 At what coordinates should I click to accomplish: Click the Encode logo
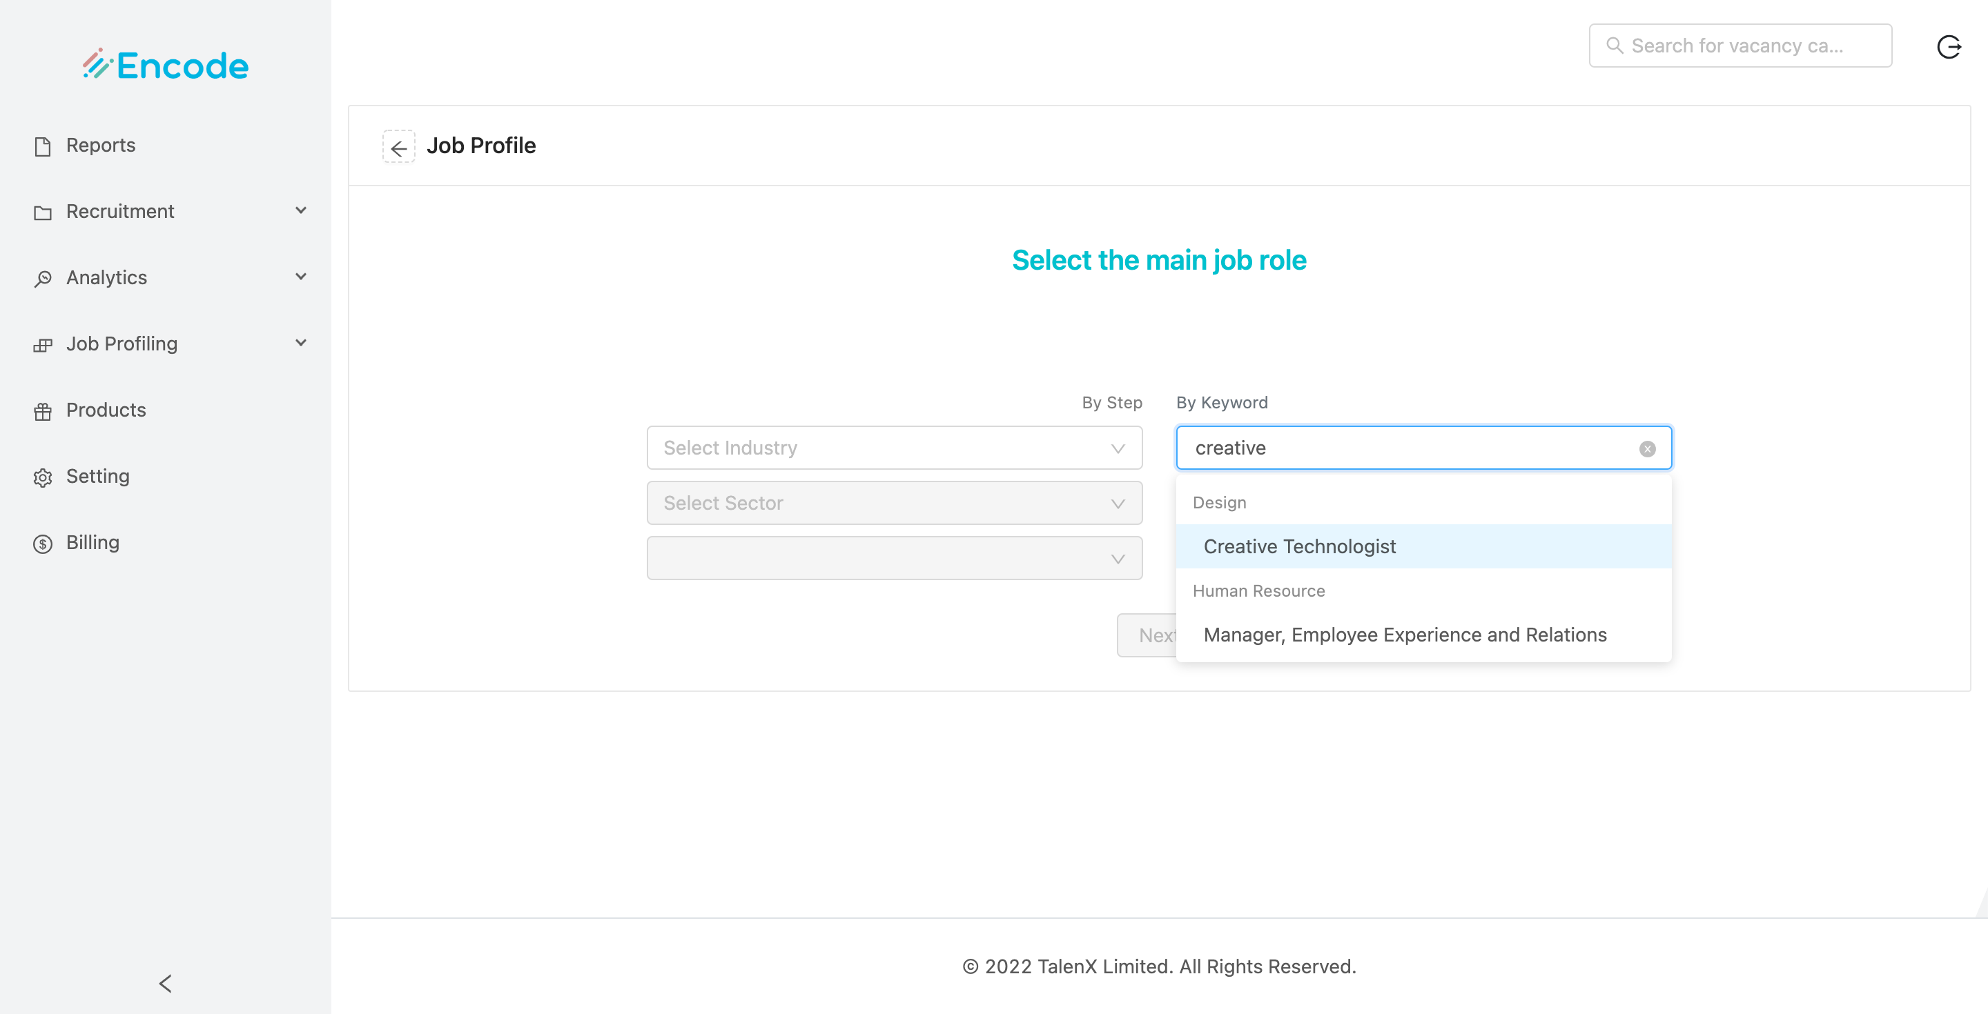pos(165,66)
